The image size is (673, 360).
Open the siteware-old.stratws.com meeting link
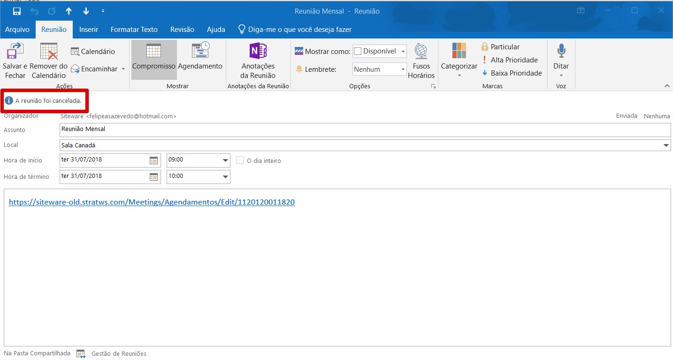(x=152, y=202)
